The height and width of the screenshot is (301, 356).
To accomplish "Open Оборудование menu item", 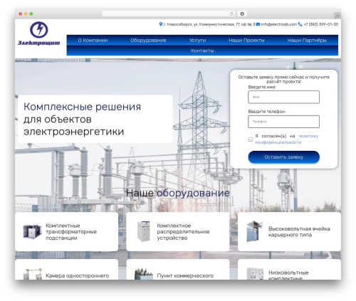I will [x=148, y=41].
